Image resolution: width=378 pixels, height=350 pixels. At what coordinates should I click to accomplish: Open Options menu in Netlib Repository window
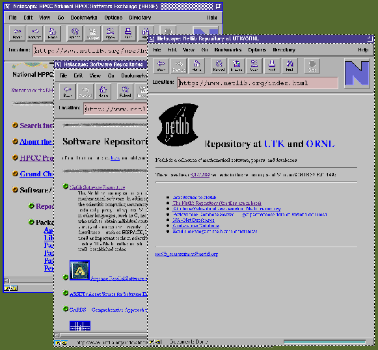click(257, 49)
